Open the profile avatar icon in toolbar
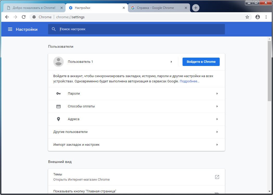 [257, 17]
